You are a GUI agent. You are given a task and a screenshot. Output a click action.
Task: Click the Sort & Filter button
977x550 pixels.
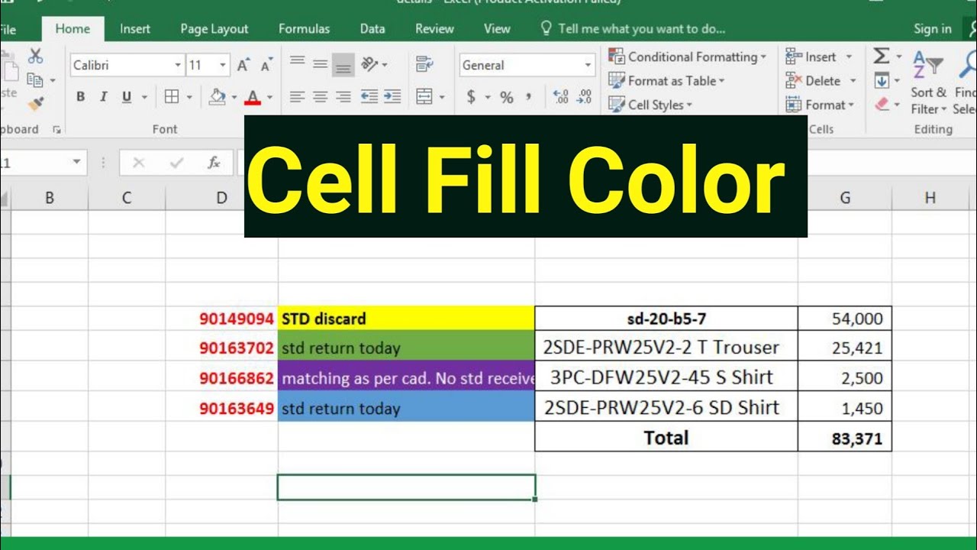928,84
